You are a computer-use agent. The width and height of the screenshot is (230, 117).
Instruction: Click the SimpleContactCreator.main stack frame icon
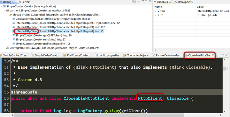tap(14, 44)
